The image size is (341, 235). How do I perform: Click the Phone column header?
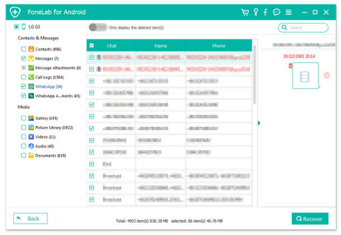pos(219,46)
